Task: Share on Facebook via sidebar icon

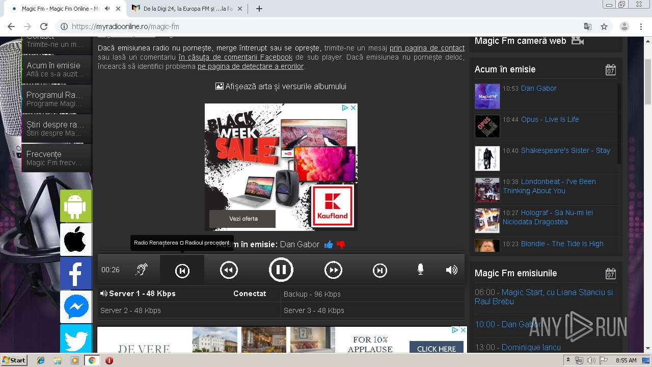Action: [x=76, y=273]
